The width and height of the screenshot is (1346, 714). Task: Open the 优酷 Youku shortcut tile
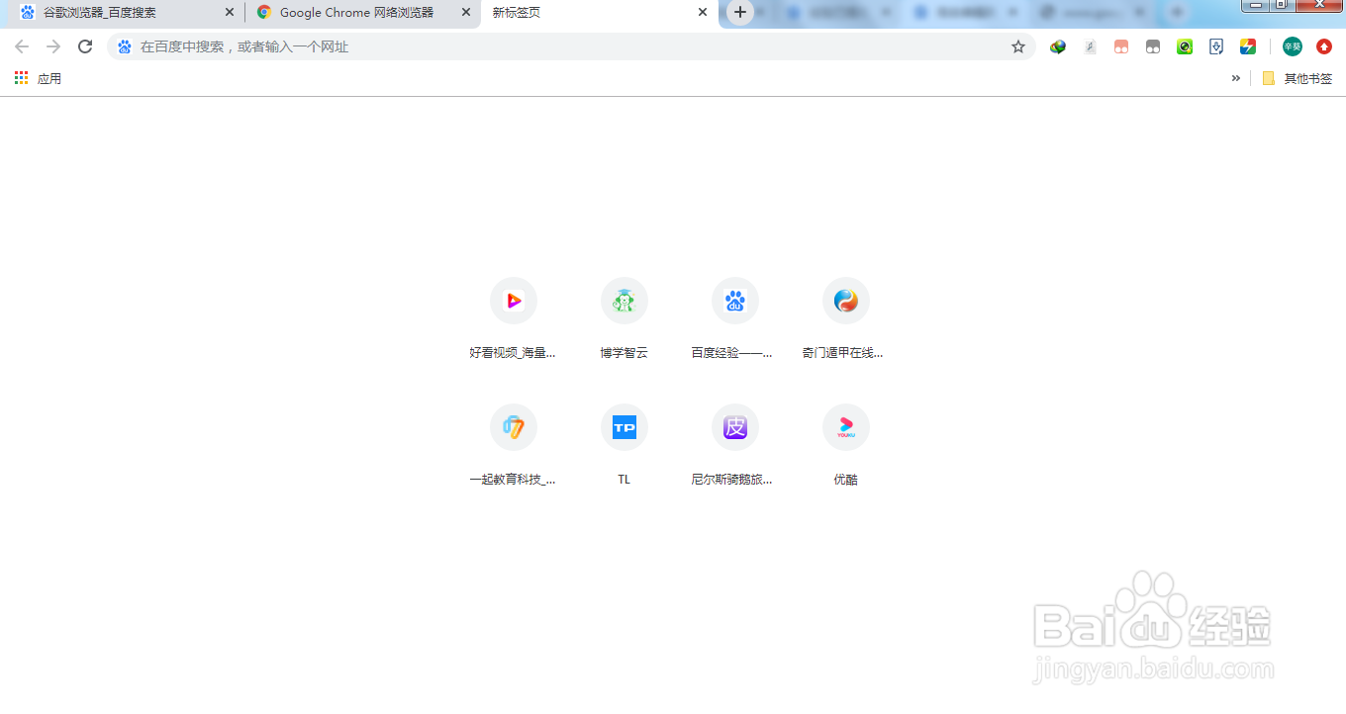(x=846, y=427)
